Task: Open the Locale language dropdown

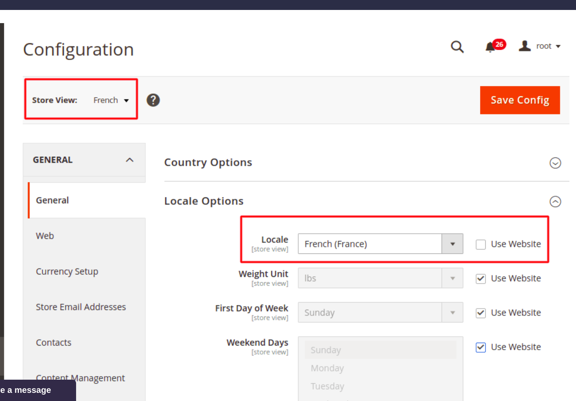Action: pos(453,244)
